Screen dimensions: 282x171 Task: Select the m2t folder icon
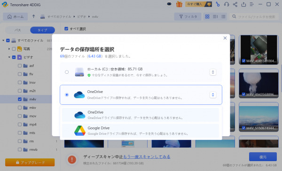[25, 91]
